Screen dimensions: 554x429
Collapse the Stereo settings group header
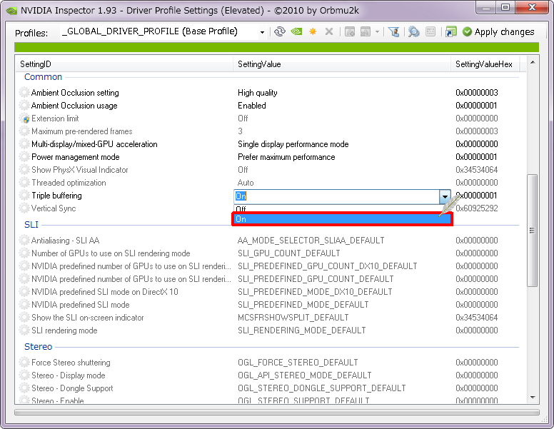(38, 347)
